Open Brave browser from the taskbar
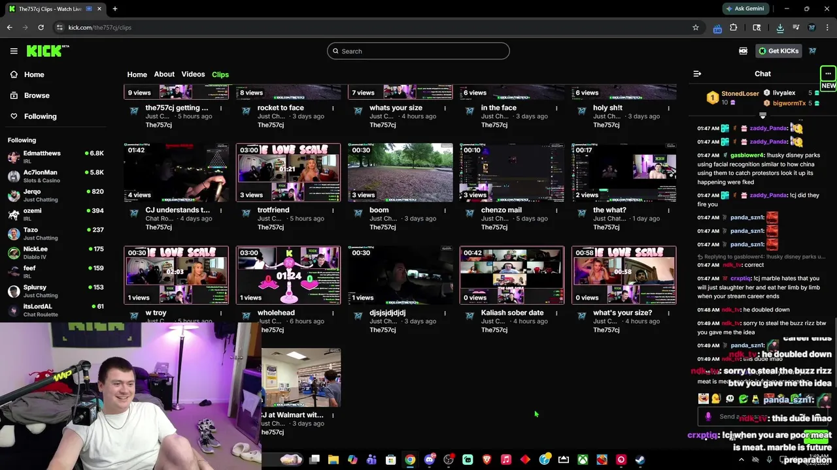Viewport: 837px width, 470px height. [487, 460]
